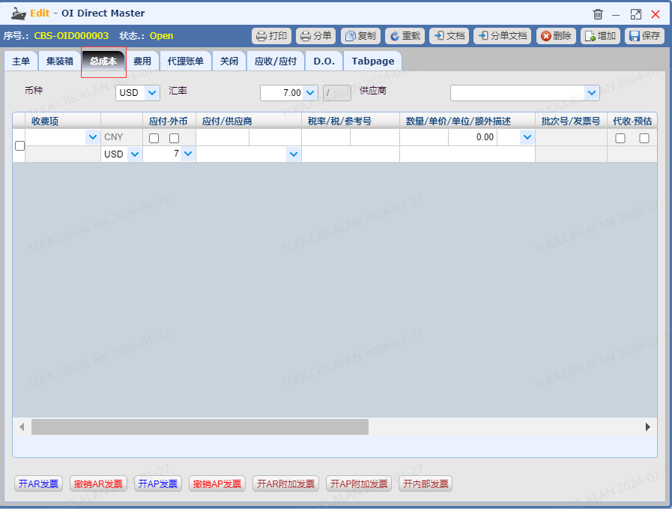Viewport: 672px width, 509px height.
Task: Click the 分单文档 button
Action: (502, 36)
